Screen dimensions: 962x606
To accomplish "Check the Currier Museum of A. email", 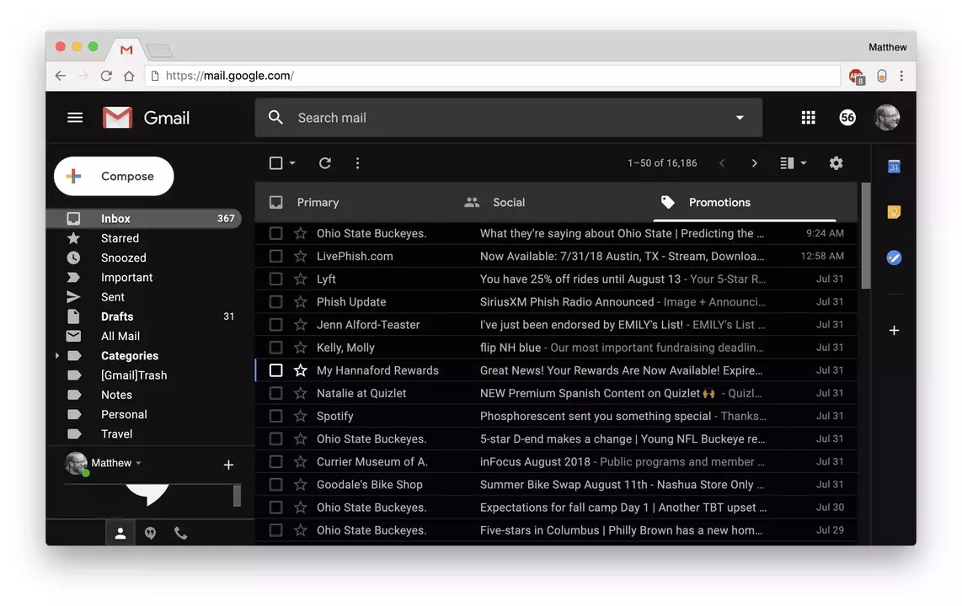I will tap(276, 462).
